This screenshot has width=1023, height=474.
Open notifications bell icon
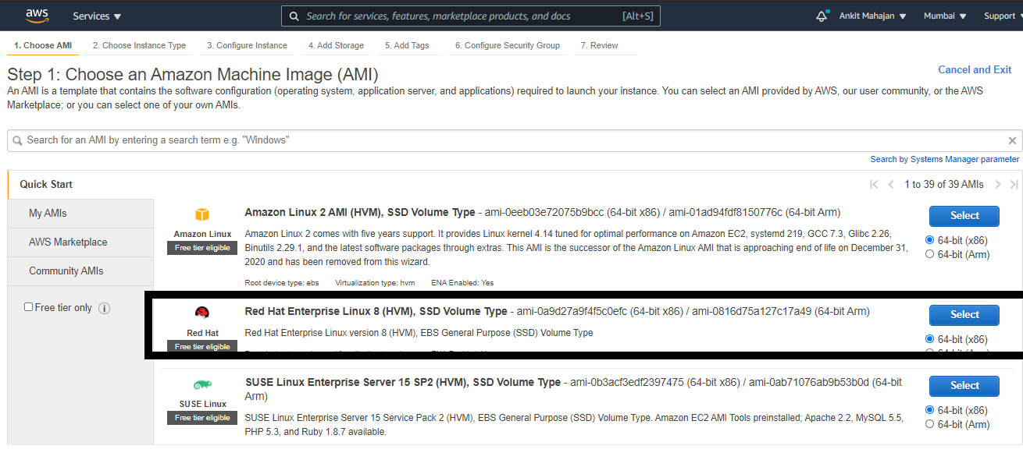click(821, 16)
